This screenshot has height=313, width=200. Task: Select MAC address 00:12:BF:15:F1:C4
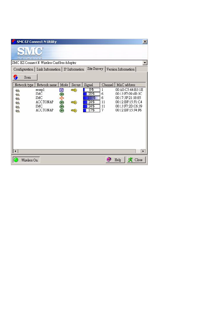(x=129, y=102)
